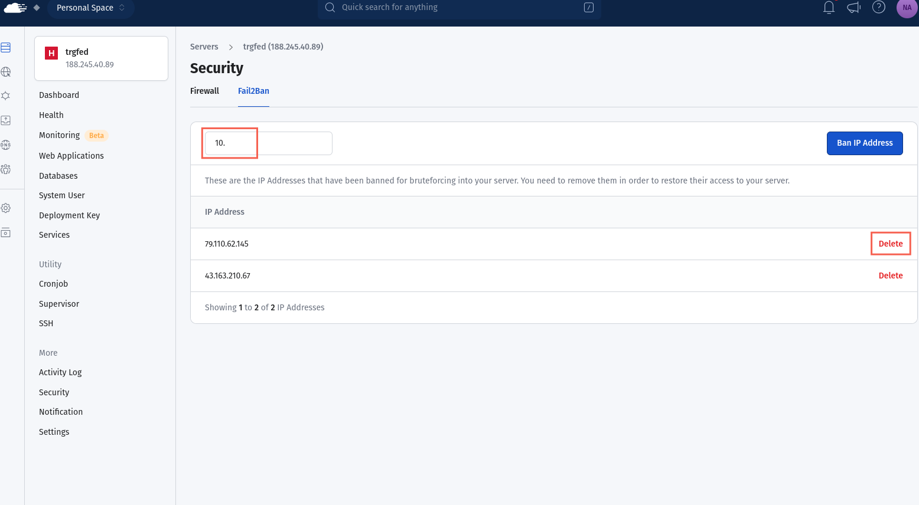Open announcements megaphone icon
919x505 pixels.
(853, 8)
